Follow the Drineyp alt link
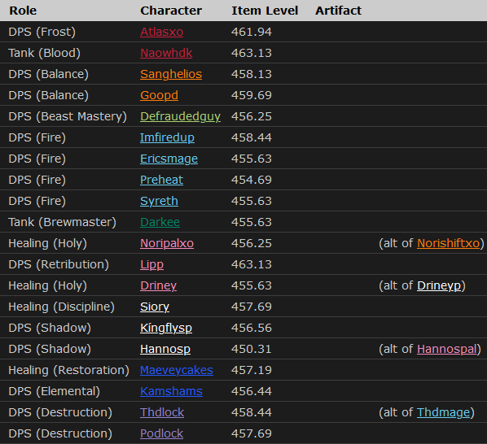The height and width of the screenshot is (444, 487). point(439,285)
